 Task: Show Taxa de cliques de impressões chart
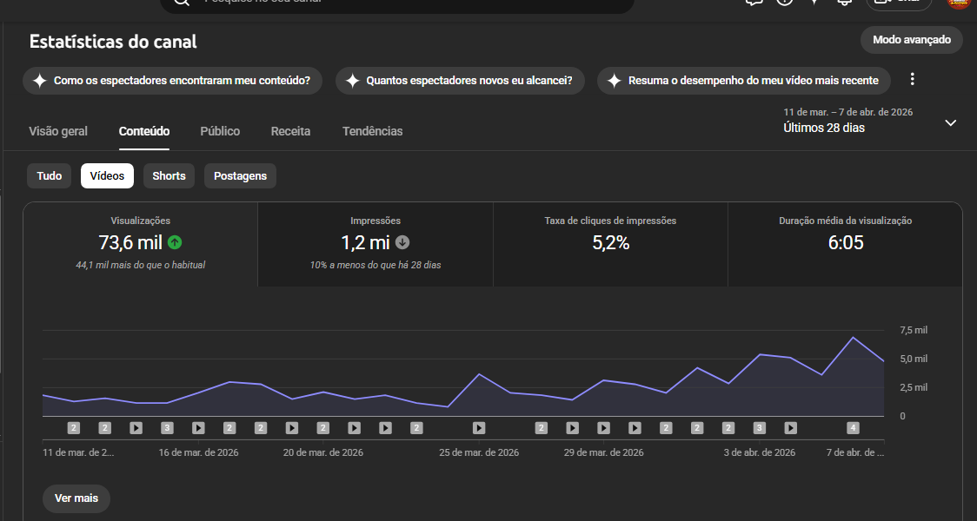point(610,244)
